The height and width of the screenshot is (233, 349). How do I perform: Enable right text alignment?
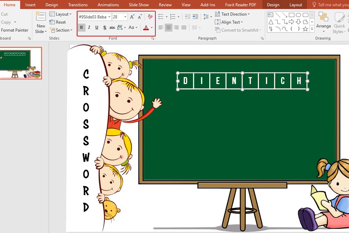click(x=176, y=27)
